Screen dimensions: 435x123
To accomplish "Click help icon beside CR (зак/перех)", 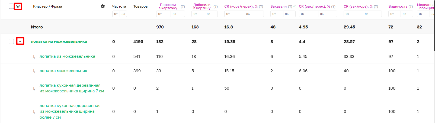I will 333,7.
